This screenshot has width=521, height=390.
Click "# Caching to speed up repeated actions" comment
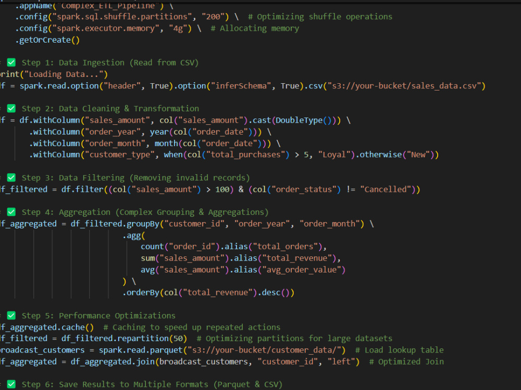(192, 327)
